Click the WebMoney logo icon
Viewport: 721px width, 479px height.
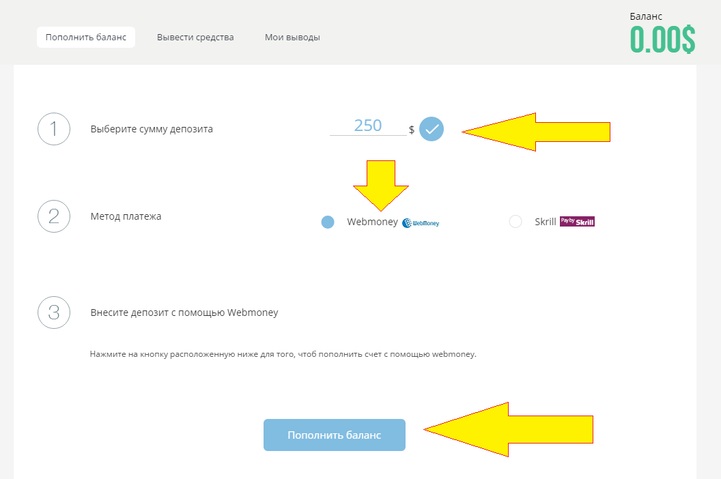point(421,223)
